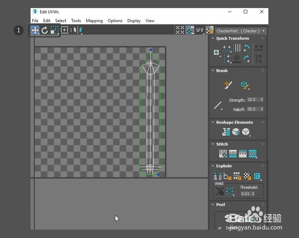Click the Flatten Custom teal icon

click(257, 176)
